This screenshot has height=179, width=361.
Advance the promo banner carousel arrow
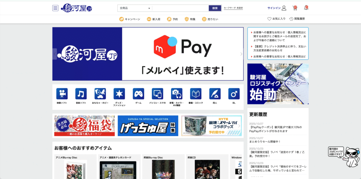tap(239, 126)
